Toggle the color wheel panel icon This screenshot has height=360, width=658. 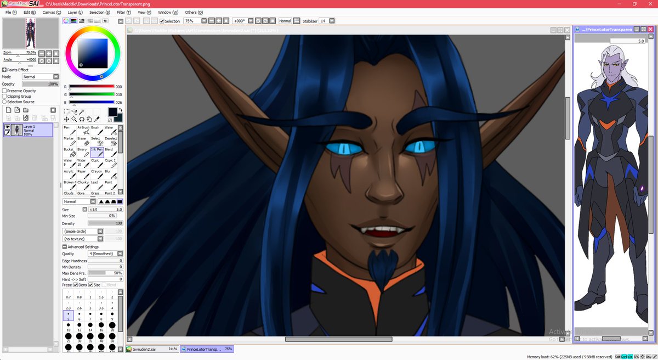point(66,21)
